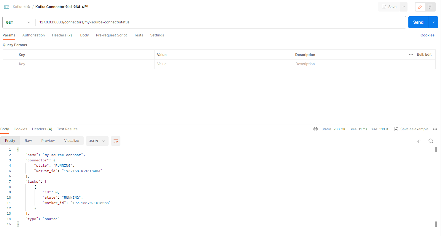Click Bulk Edit

coord(424,54)
